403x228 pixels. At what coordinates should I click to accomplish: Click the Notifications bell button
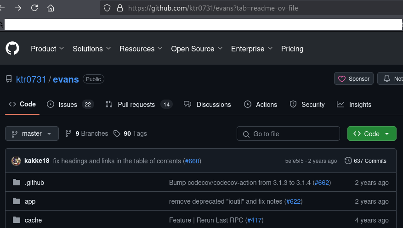click(391, 79)
